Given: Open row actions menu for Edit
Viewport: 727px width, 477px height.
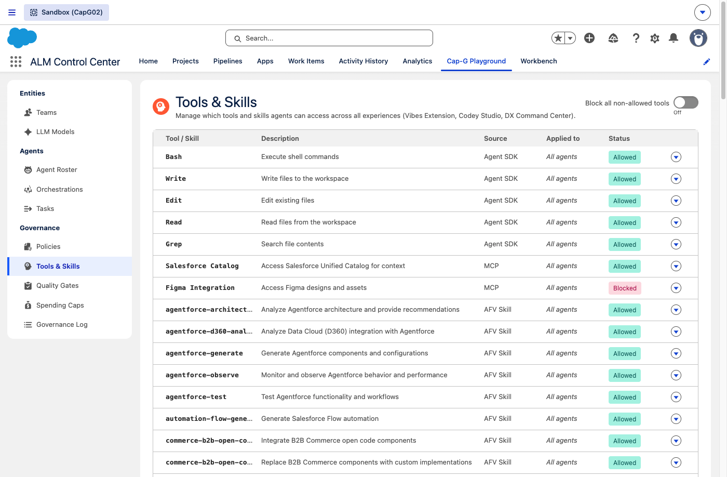Looking at the screenshot, I should pos(676,201).
